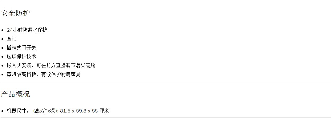Viewport: 331px width, 118px height.
Task: Click the bullet before 插销式门开关
Action: pyautogui.click(x=2, y=48)
